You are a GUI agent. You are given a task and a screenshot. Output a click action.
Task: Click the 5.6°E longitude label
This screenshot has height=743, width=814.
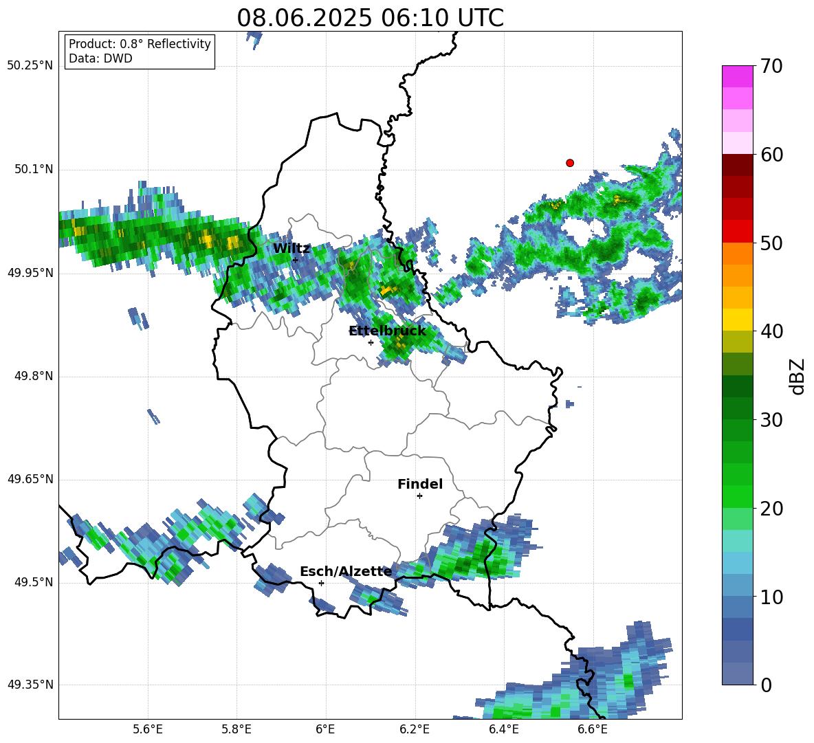pyautogui.click(x=147, y=729)
